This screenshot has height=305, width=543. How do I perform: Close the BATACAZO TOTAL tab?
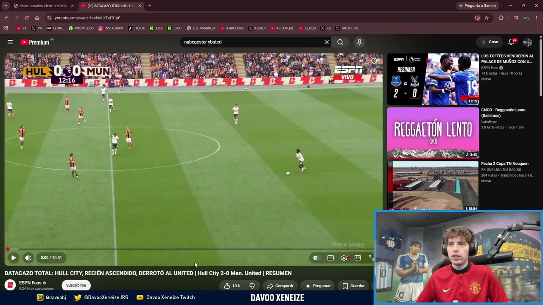[140, 6]
